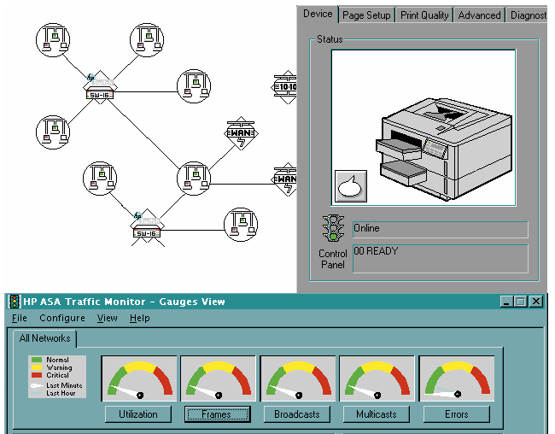Select the segment below-left of the upper switch
The width and height of the screenshot is (555, 434).
point(53,132)
